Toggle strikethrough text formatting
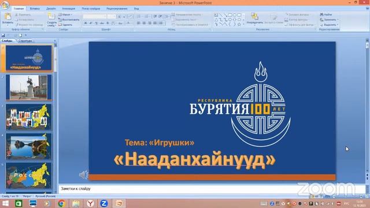Viewport: 370px width, 208px height. (x=102, y=23)
